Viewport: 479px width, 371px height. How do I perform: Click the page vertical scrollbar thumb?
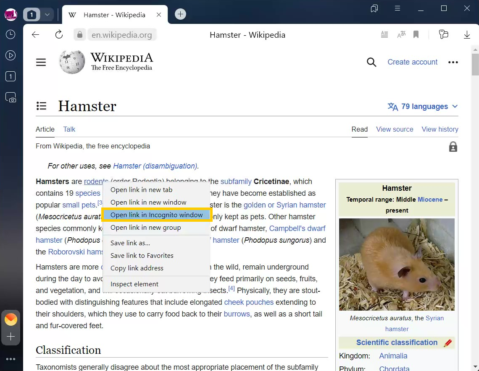475,64
